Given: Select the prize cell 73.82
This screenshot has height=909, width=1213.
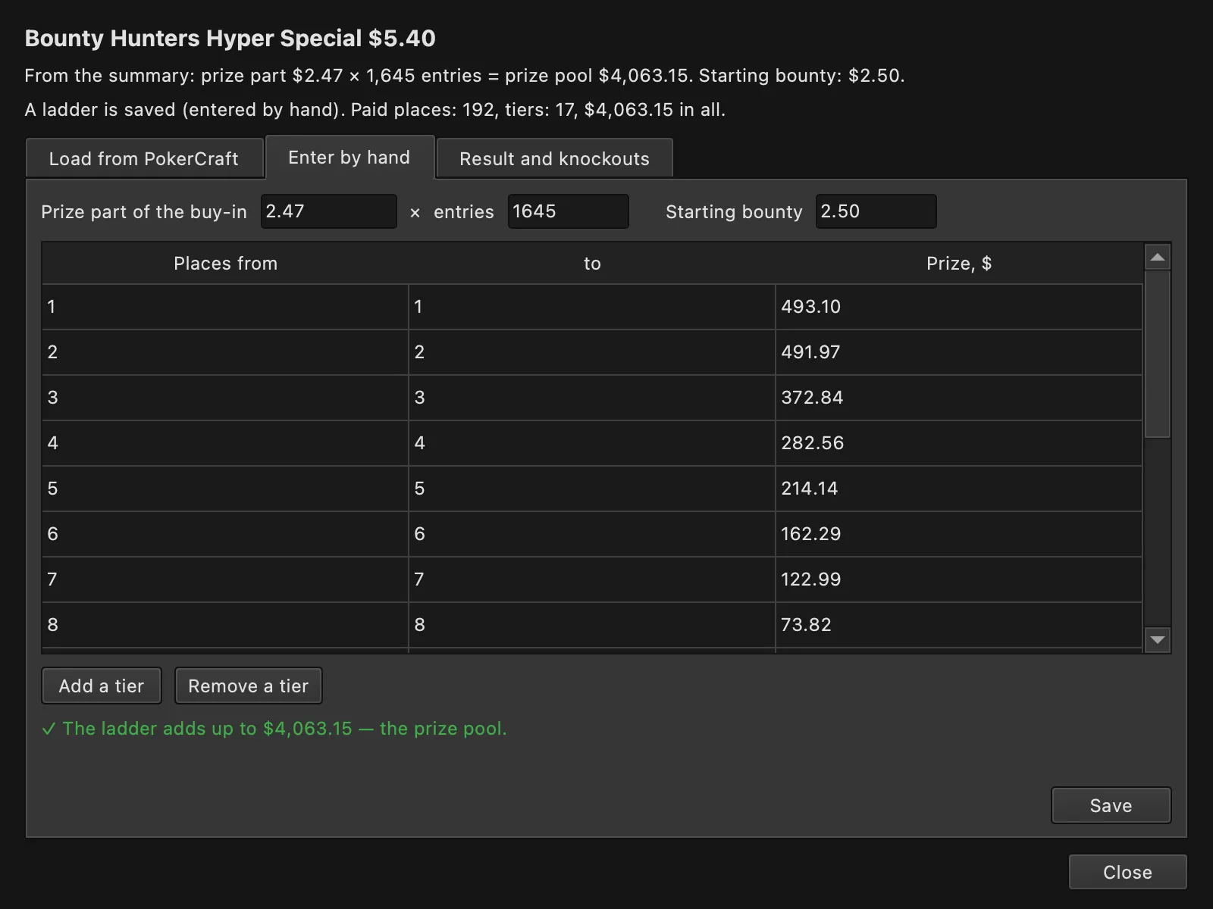Looking at the screenshot, I should (x=959, y=625).
